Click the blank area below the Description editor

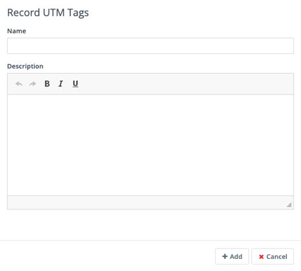tap(150, 225)
